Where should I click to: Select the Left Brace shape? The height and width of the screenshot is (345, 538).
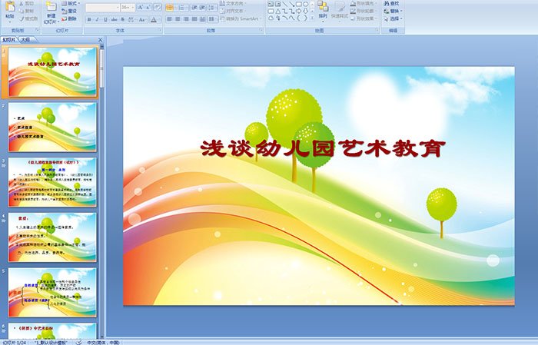299,18
